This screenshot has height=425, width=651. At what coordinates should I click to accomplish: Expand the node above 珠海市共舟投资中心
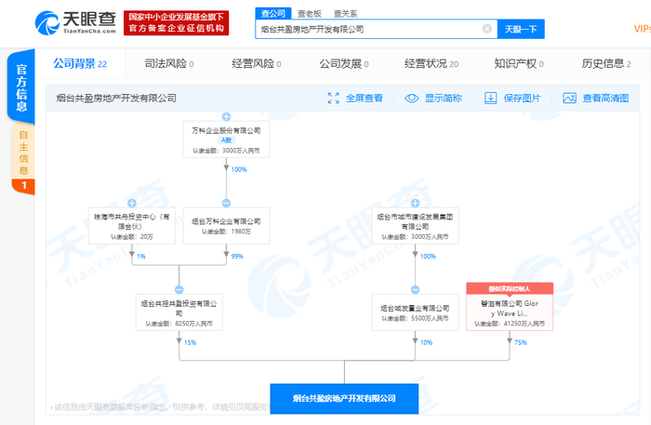(132, 203)
